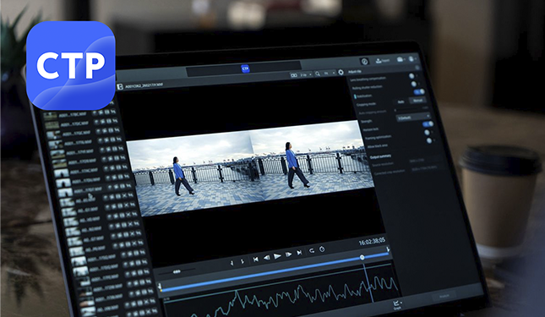
Task: Set mark in point button
Action: point(232,262)
